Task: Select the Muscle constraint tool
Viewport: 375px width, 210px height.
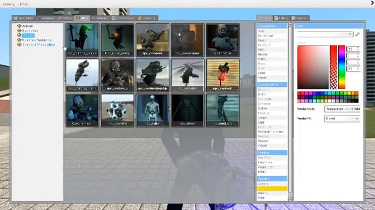Action: [272, 54]
